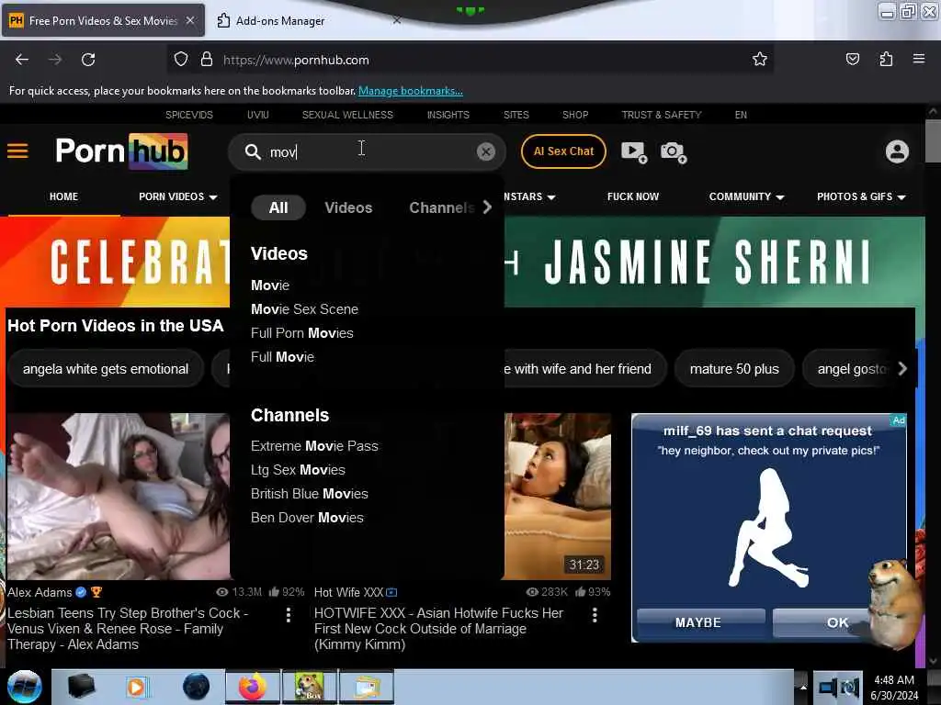The height and width of the screenshot is (705, 941).
Task: Bookmark this page with the star icon
Action: (760, 59)
